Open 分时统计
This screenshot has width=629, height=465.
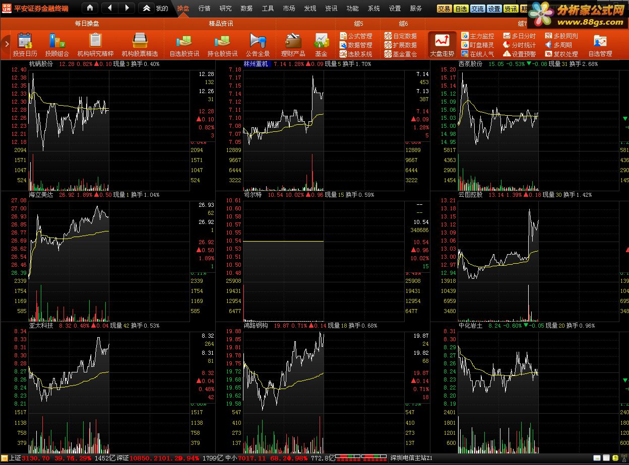pyautogui.click(x=520, y=45)
